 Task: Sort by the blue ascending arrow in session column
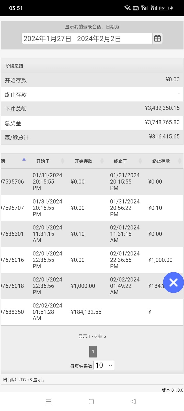(24, 160)
